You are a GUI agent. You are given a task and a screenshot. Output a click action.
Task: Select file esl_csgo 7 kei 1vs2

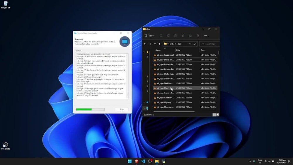click(x=185, y=83)
